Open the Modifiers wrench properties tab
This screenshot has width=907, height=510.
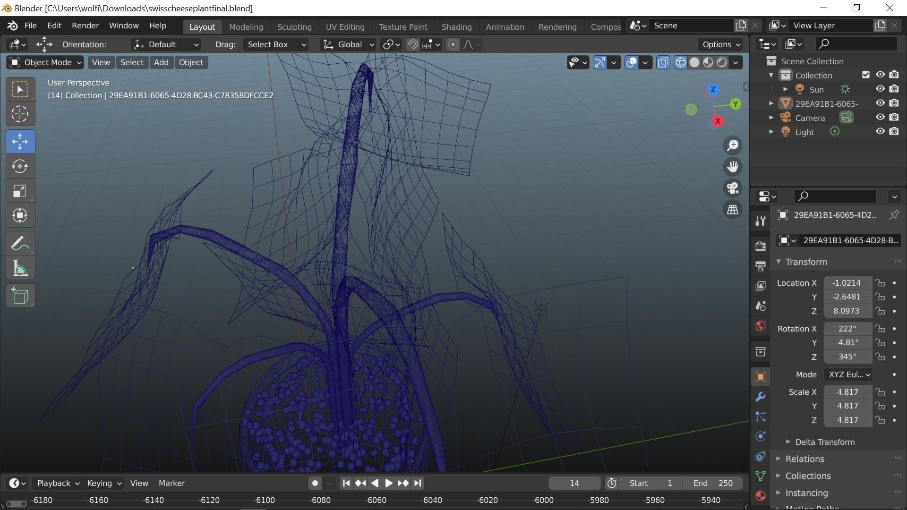(x=760, y=397)
